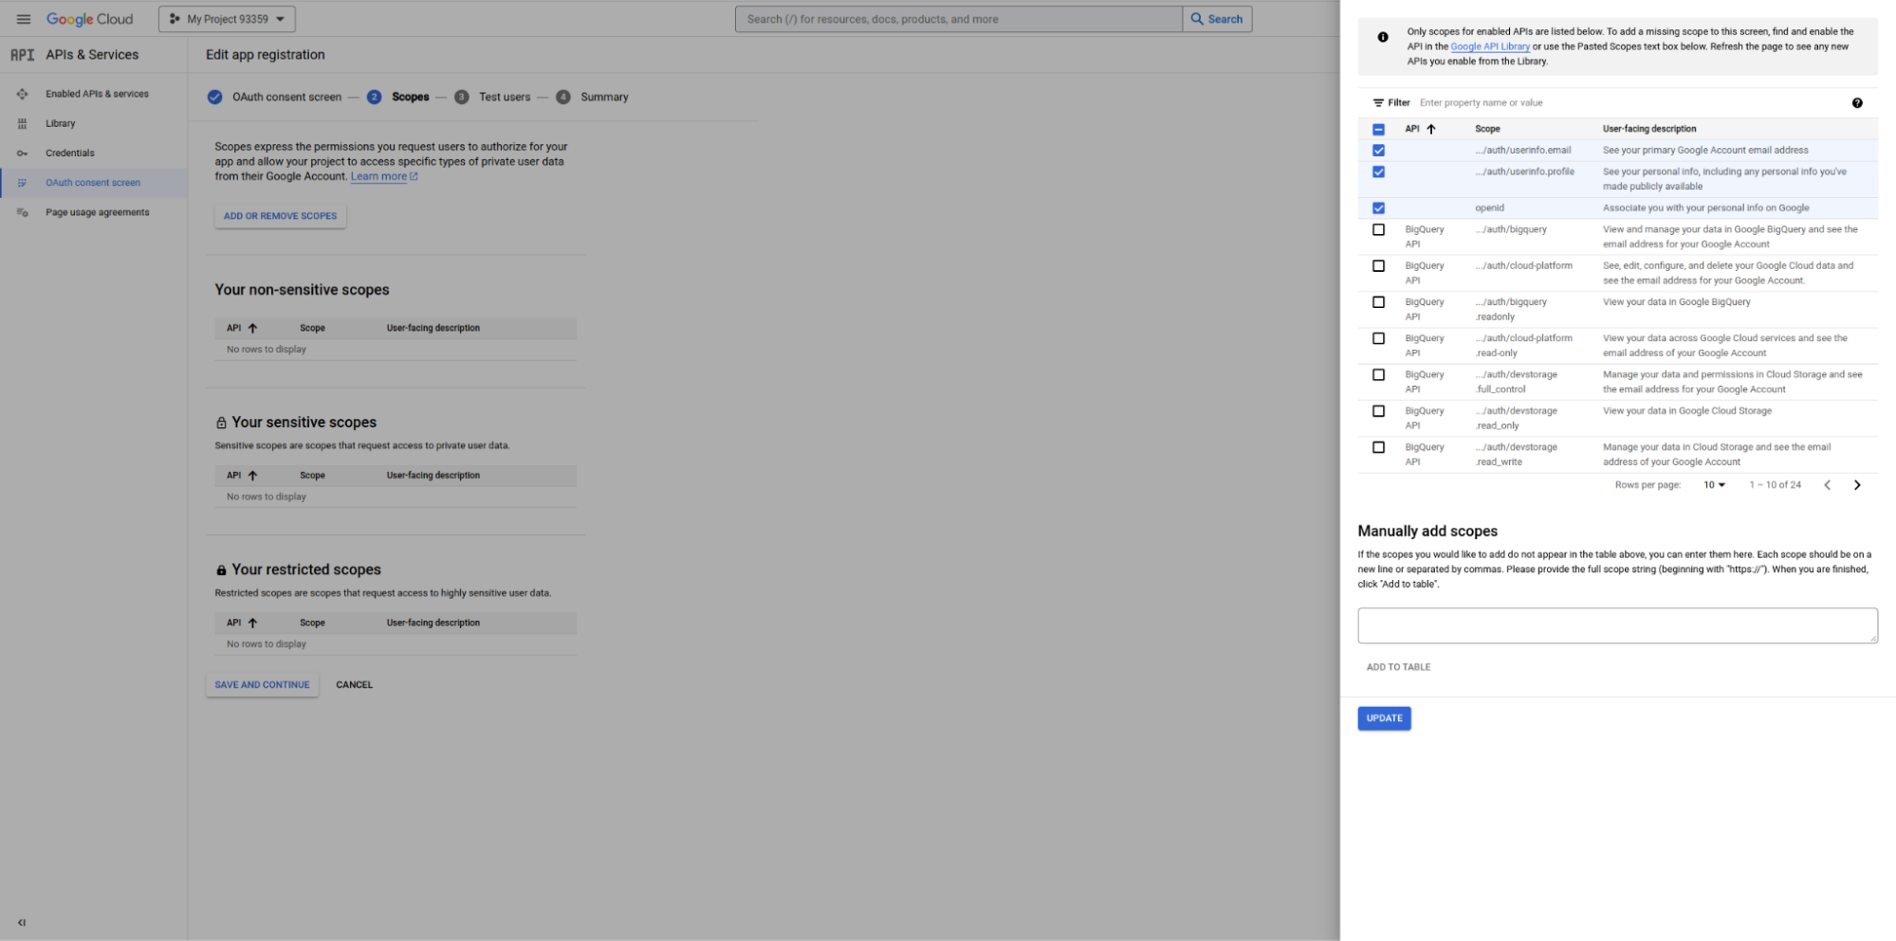Viewport: 1896px width, 941px height.
Task: Open the Google API Library link
Action: [x=1489, y=46]
